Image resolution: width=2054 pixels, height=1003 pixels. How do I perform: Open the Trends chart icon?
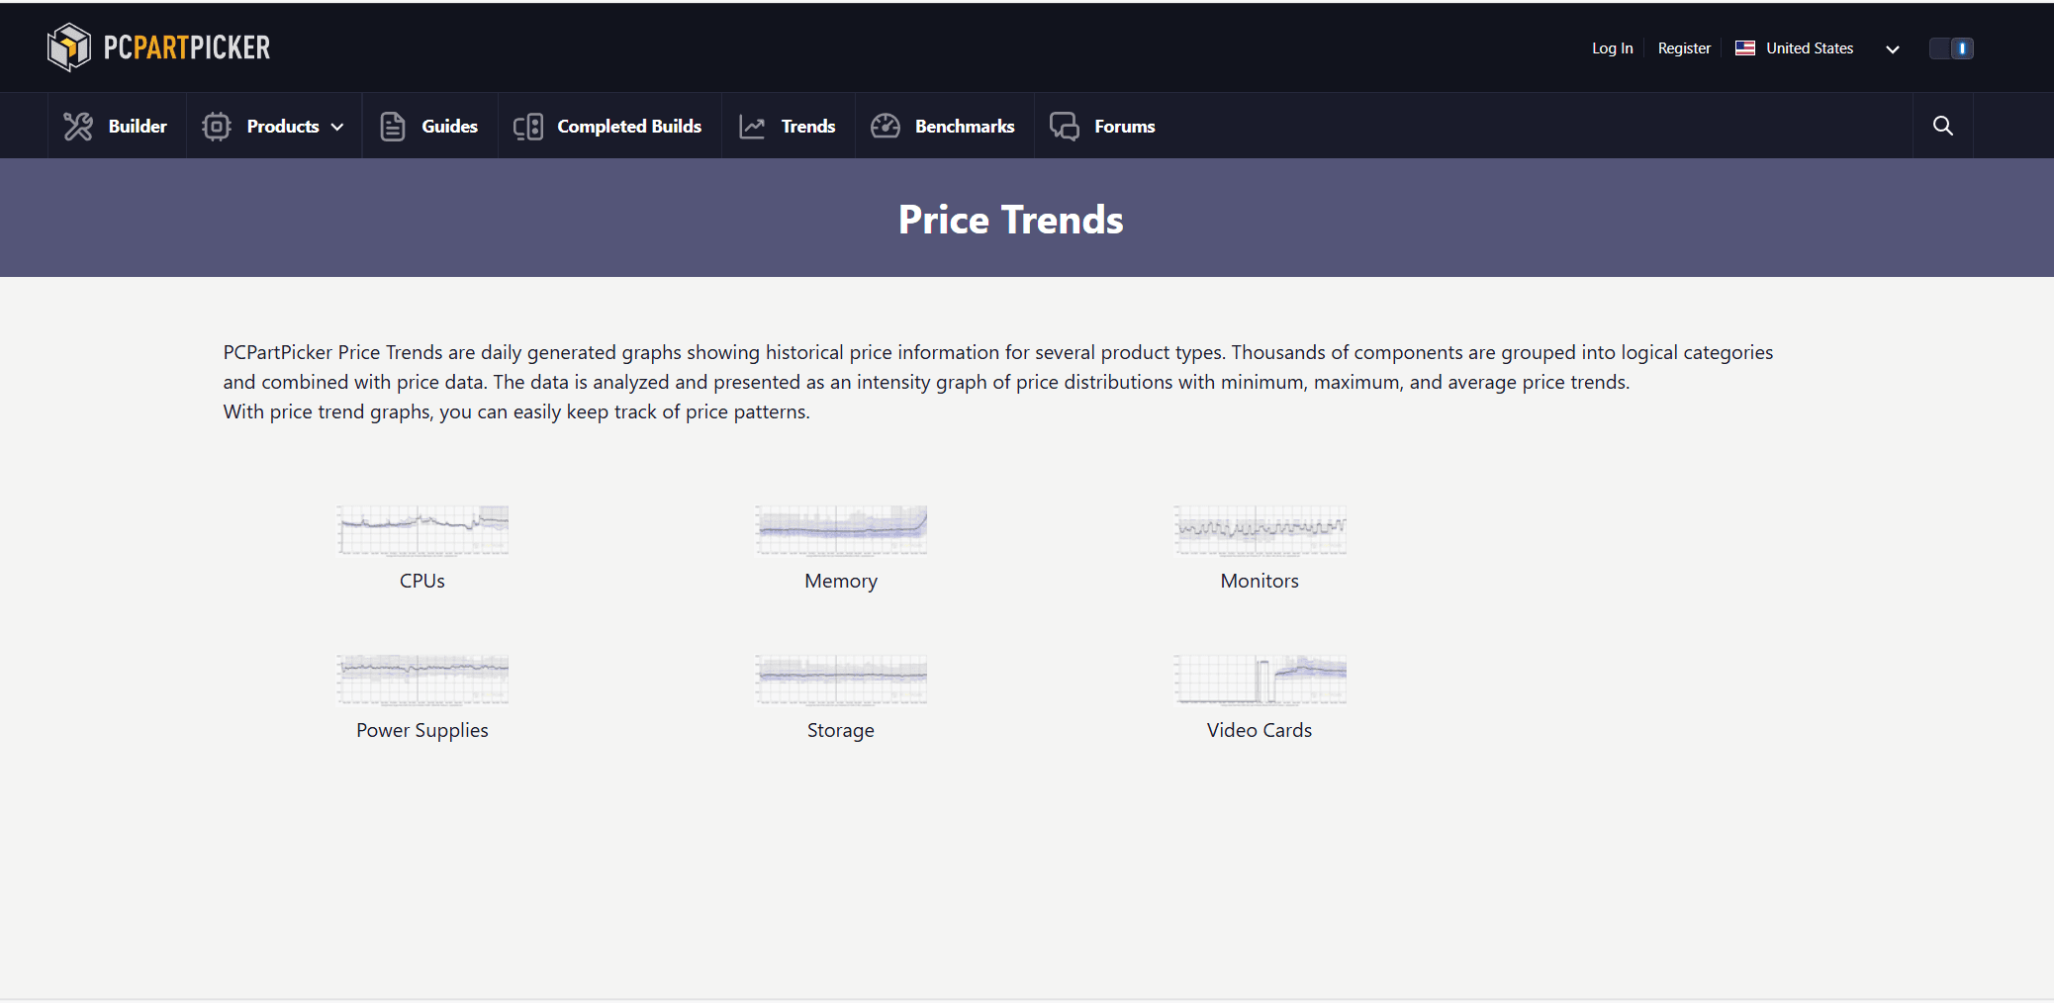[752, 127]
